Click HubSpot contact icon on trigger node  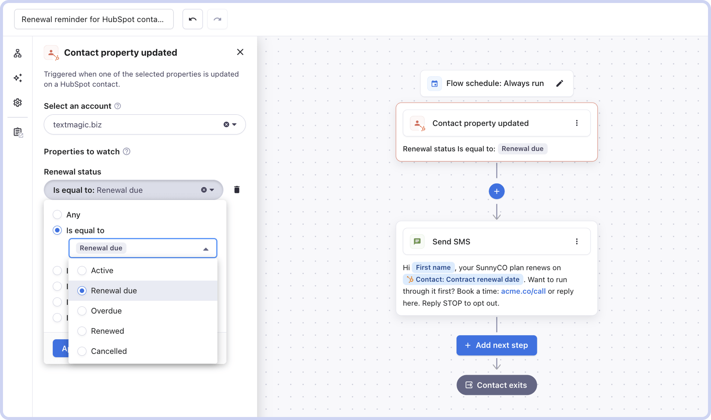tap(418, 123)
